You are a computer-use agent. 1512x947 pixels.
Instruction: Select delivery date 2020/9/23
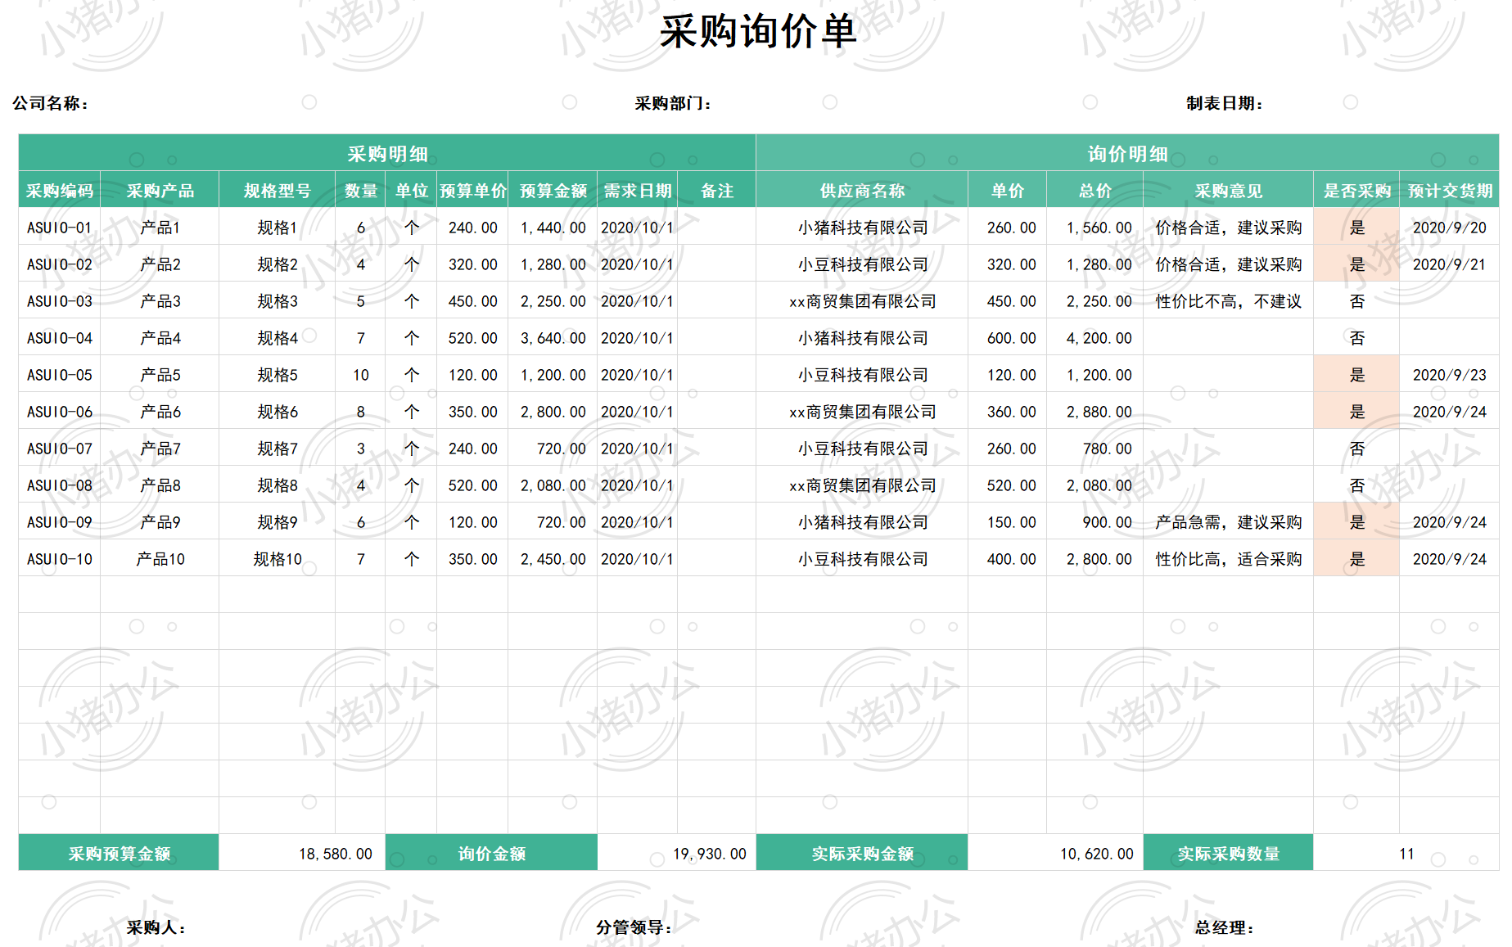1450,375
